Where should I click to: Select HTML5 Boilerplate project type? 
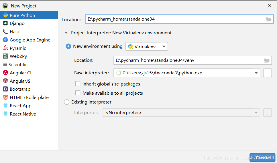click(x=29, y=98)
